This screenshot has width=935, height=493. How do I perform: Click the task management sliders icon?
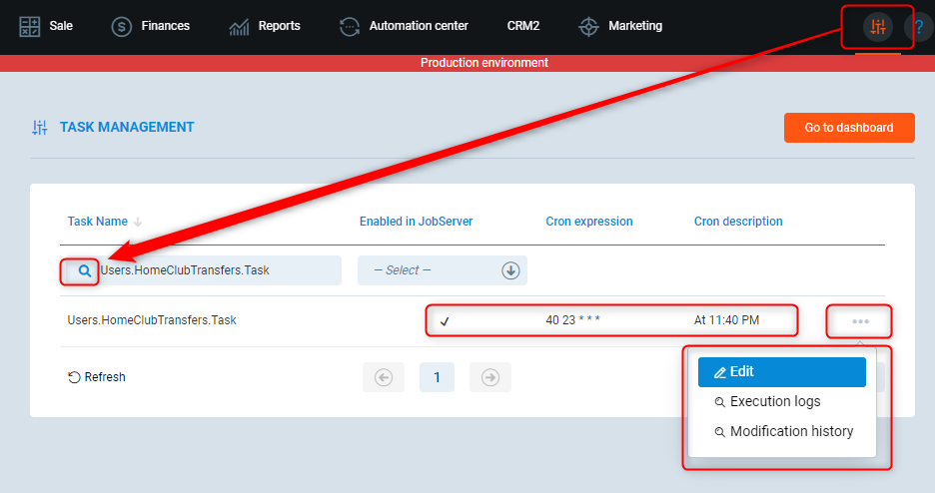click(x=877, y=27)
